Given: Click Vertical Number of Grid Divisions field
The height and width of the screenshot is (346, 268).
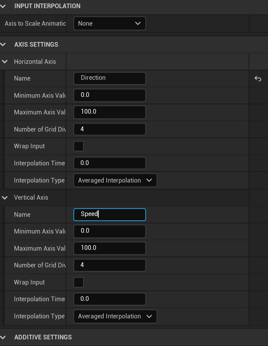Looking at the screenshot, I should pyautogui.click(x=110, y=265).
